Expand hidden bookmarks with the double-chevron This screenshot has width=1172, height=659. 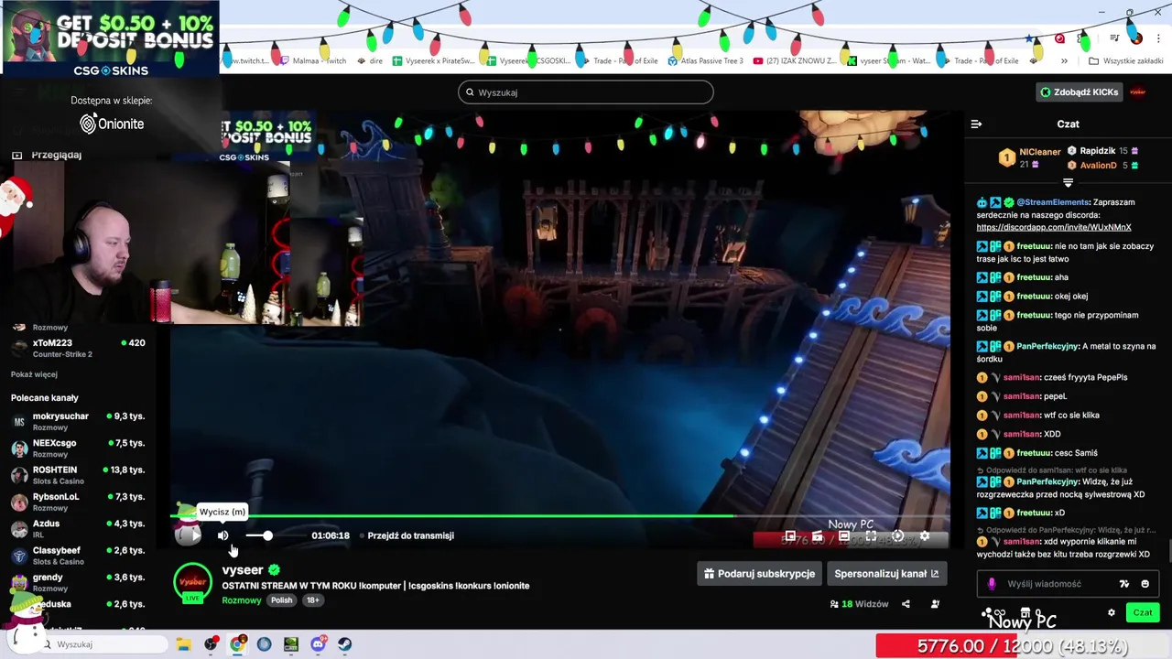point(1064,61)
